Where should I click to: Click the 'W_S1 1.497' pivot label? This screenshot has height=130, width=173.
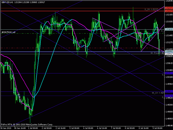point(158,93)
